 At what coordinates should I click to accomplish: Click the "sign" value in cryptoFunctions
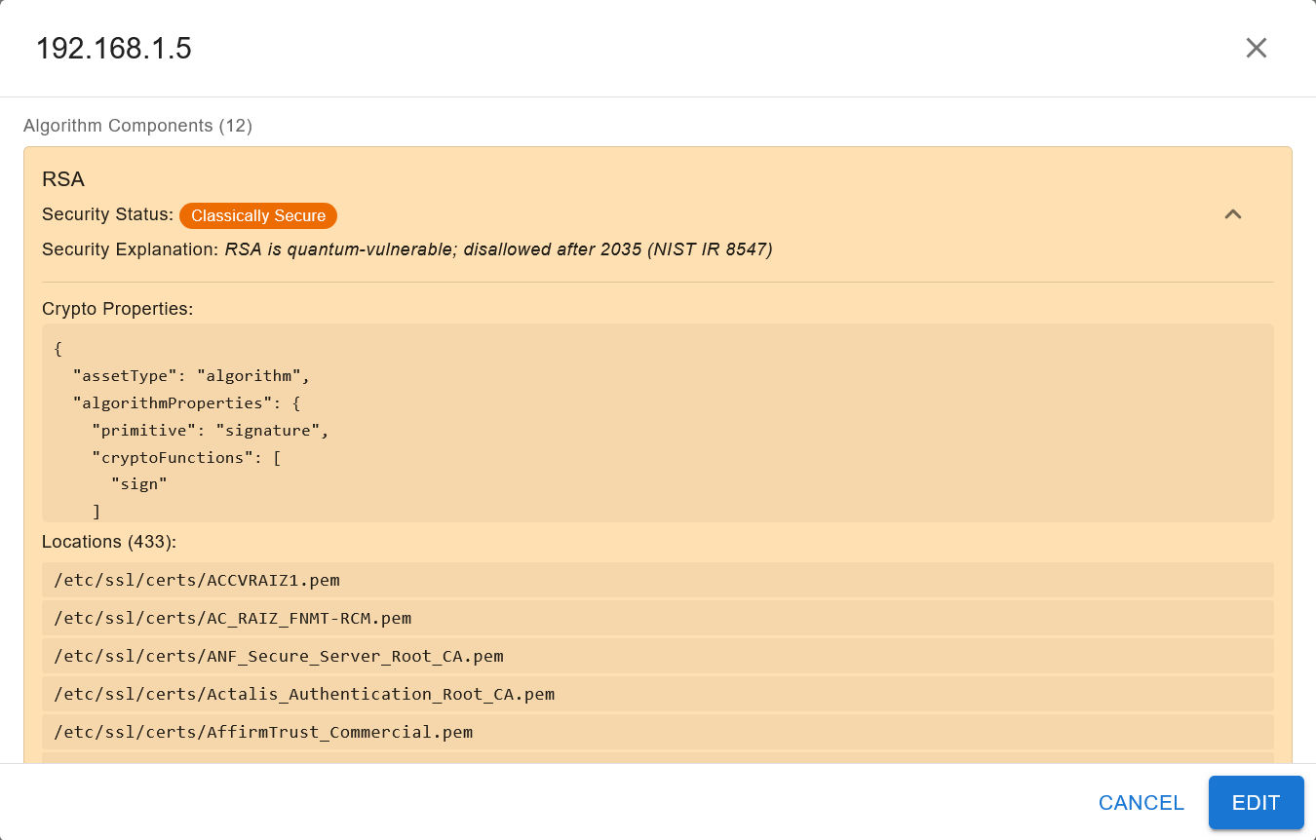coord(139,483)
